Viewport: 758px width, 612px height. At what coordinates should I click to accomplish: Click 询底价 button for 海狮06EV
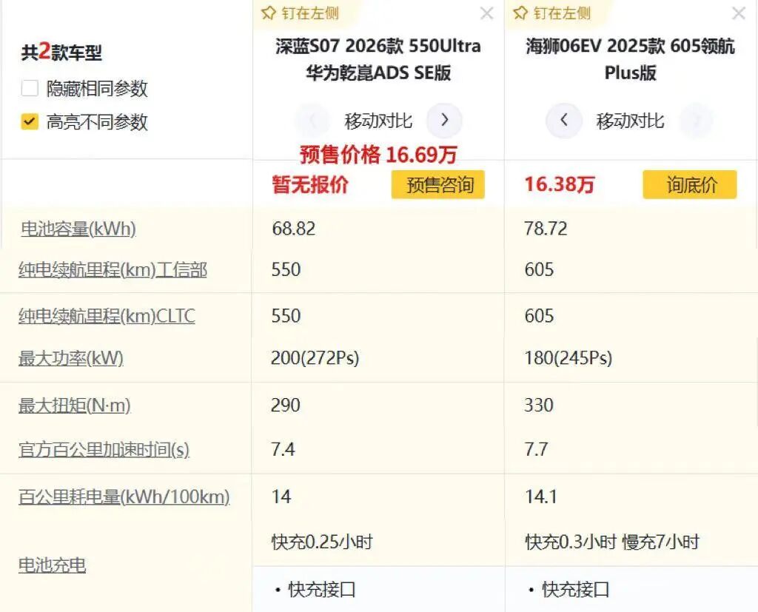(x=690, y=185)
